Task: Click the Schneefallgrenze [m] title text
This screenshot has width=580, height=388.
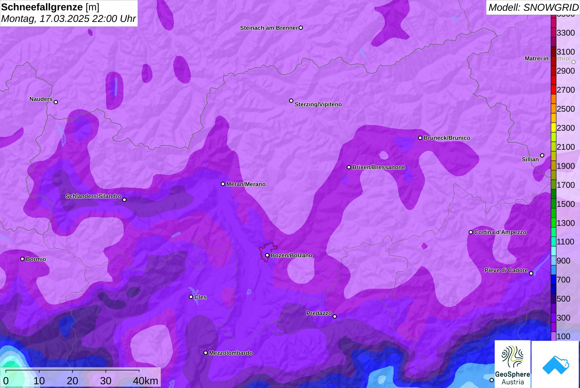Action: (x=50, y=7)
